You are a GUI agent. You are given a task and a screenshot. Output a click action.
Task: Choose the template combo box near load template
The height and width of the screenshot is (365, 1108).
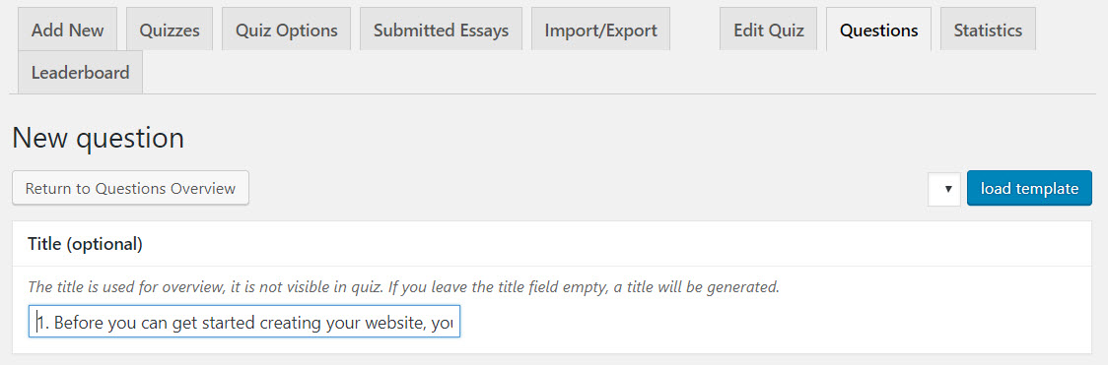click(944, 189)
